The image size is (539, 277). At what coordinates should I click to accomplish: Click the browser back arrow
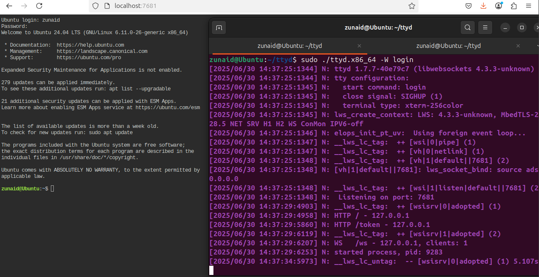[9, 6]
